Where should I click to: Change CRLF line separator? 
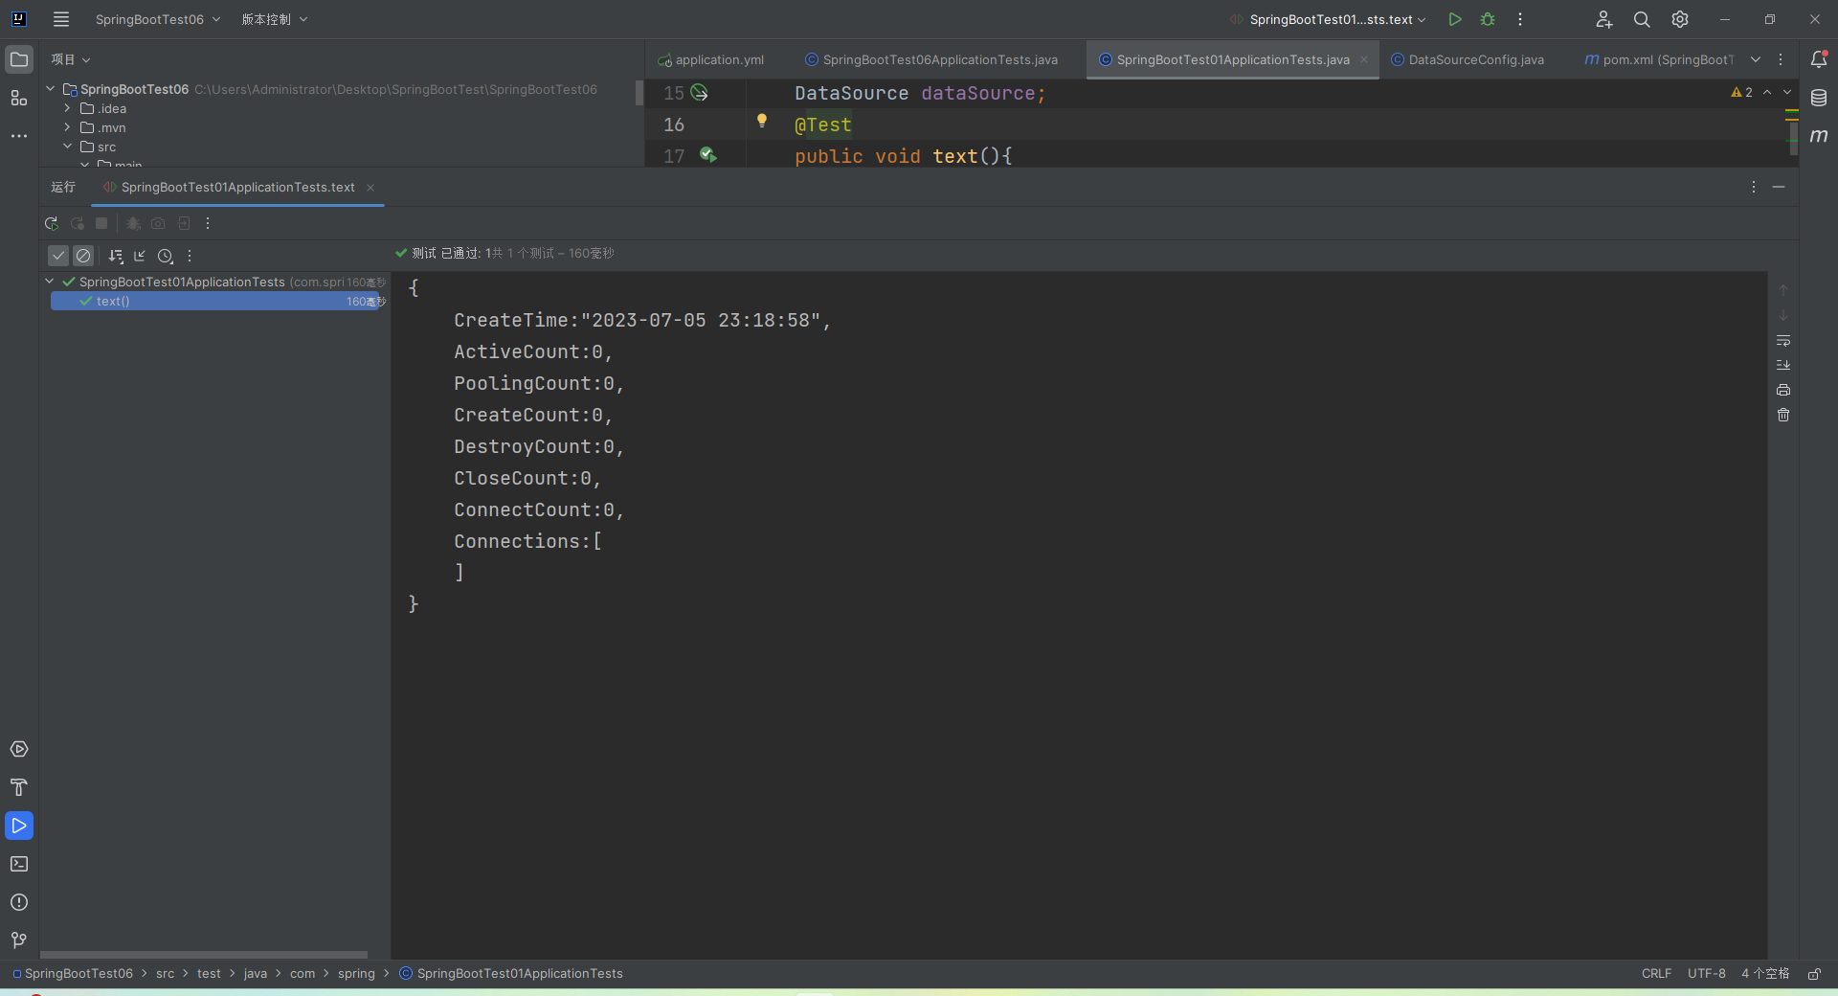[x=1656, y=973]
